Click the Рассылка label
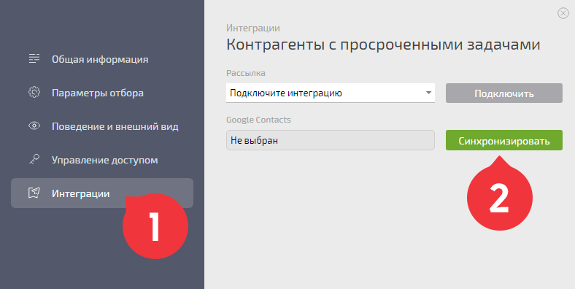 pos(246,73)
